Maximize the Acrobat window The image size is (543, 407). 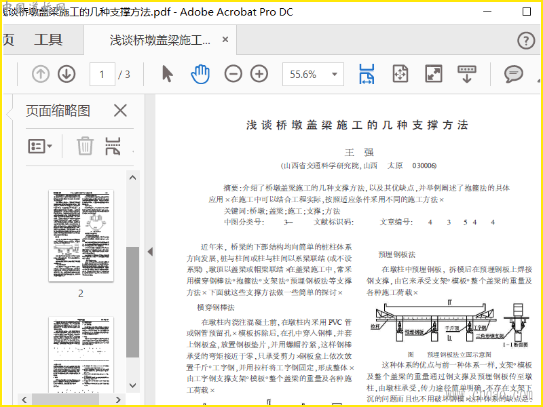pyautogui.click(x=527, y=12)
